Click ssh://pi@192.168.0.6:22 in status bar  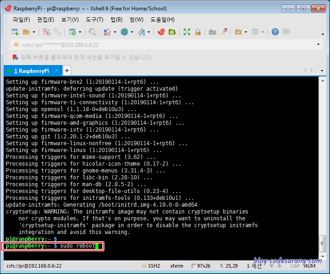pos(34,266)
